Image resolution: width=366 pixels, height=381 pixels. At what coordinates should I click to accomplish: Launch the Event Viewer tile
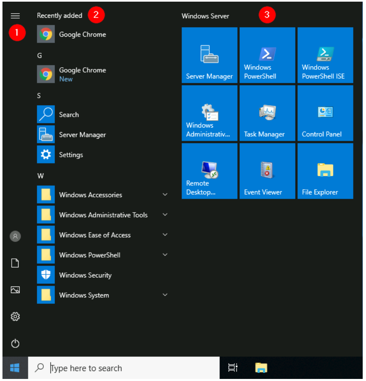click(267, 171)
